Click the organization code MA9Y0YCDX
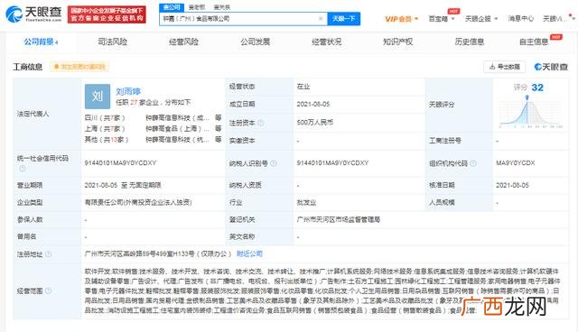578x332 pixels. (516, 162)
